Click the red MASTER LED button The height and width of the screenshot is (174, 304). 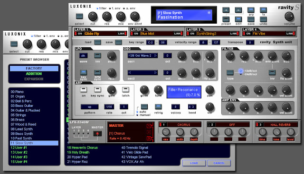tap(97, 133)
